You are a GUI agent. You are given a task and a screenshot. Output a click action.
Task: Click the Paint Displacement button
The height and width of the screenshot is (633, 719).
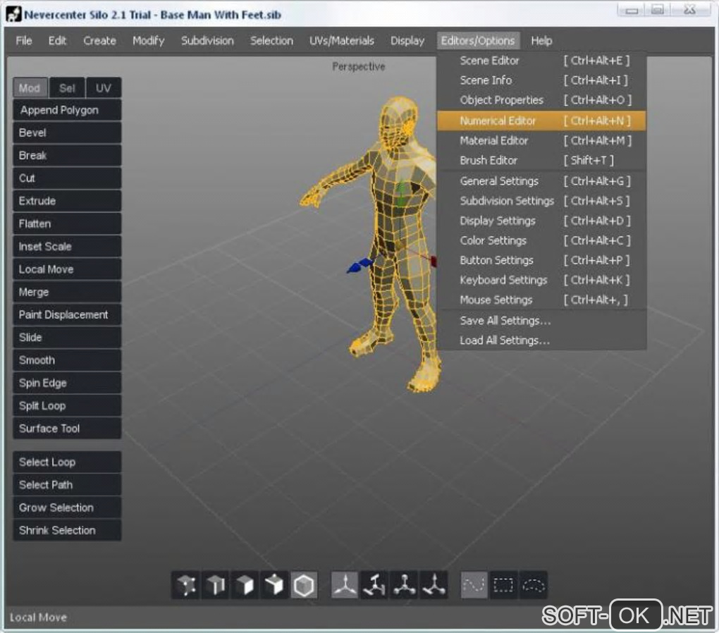point(67,314)
